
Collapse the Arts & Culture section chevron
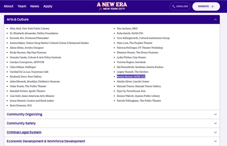click(215, 20)
